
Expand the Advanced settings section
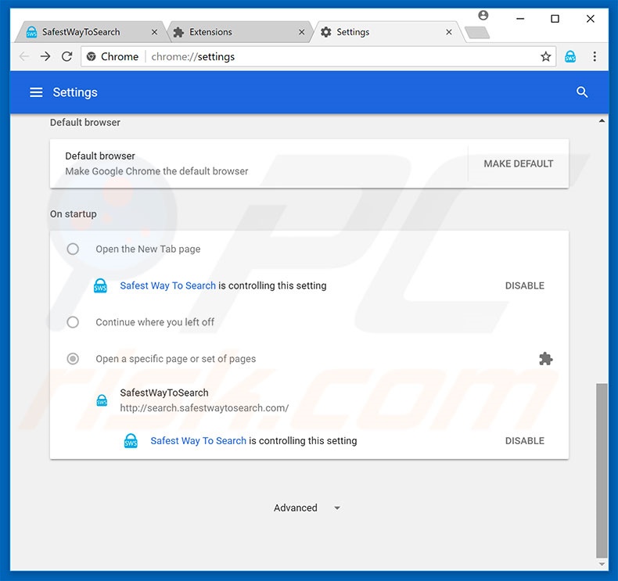pos(307,508)
